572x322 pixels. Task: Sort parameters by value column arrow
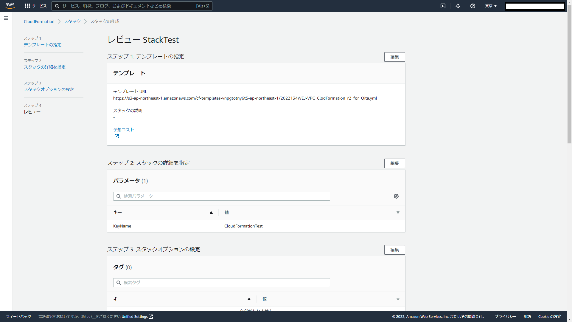398,213
